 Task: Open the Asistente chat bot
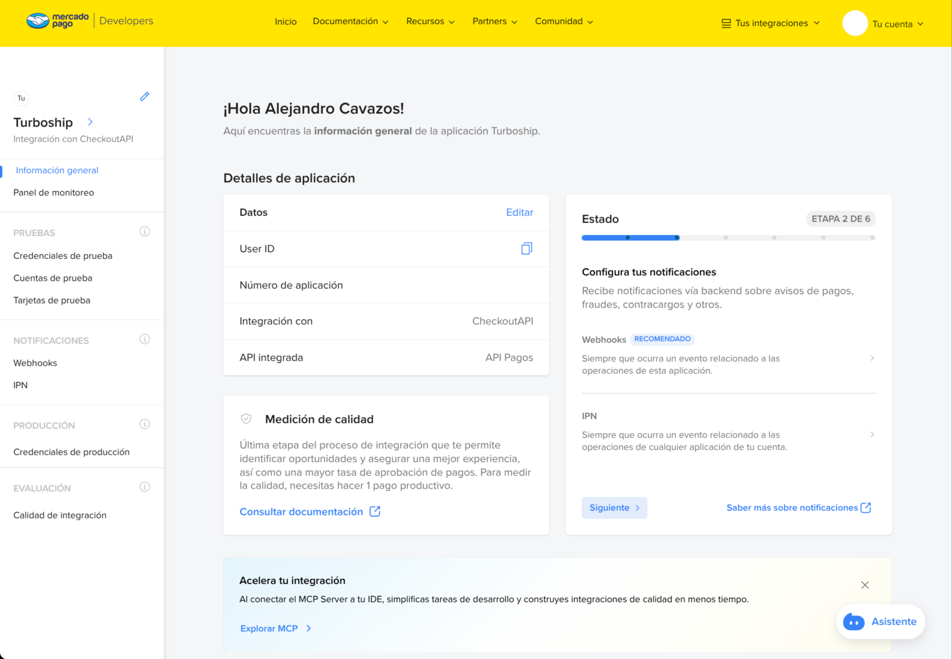pos(880,622)
